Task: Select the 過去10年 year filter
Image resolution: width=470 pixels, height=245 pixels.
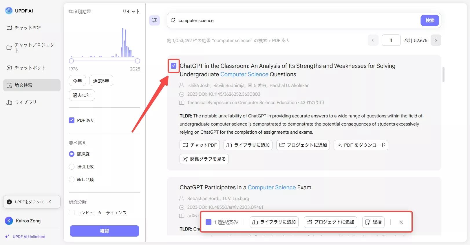Action: pos(82,95)
